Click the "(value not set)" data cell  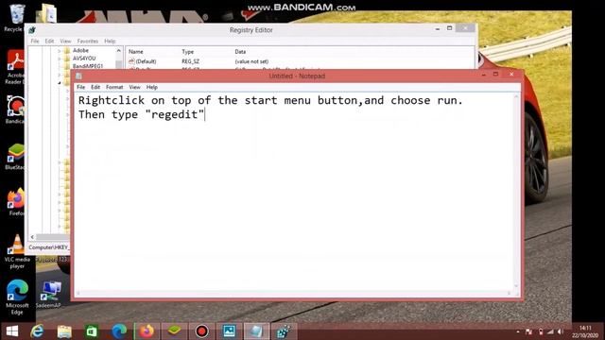(251, 61)
